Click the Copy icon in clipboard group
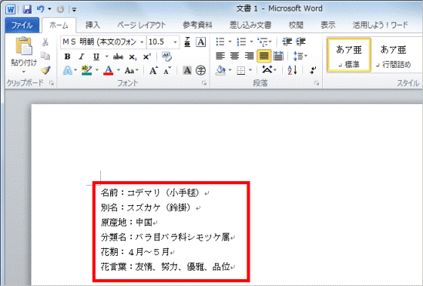 click(45, 56)
